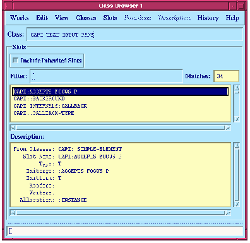Click the slots list scroll-right arrow
250x243 pixels.
click(x=228, y=127)
